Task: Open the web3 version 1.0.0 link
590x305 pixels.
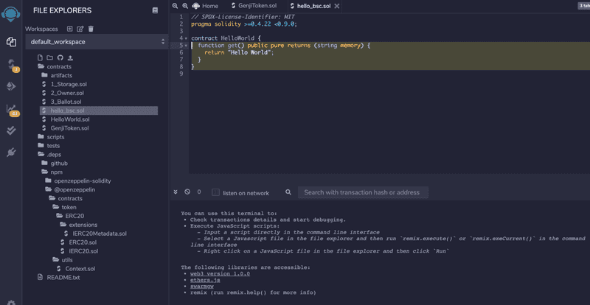Action: [220, 273]
